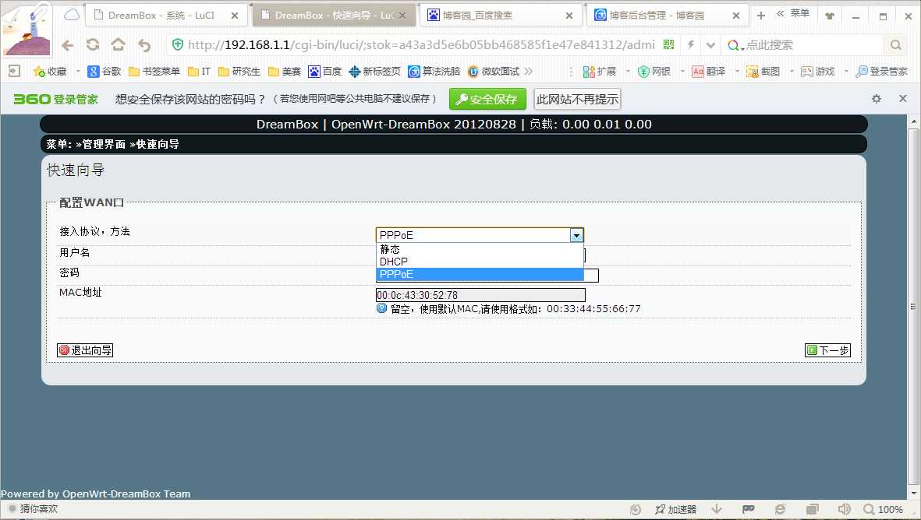
Task: Open the QR code icon in address bar
Action: (x=668, y=44)
